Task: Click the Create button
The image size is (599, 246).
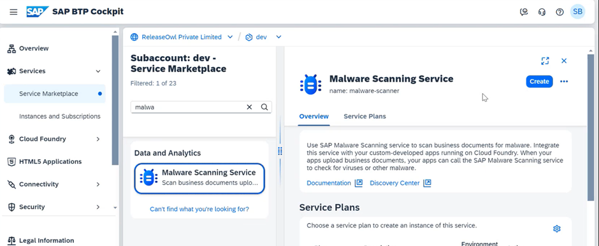Action: click(539, 82)
